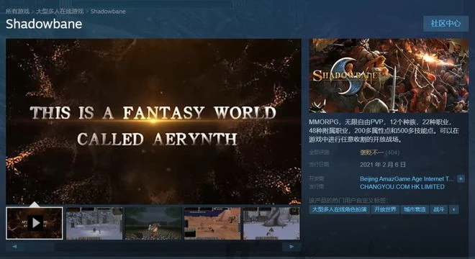Select the snowy tree screenshot thumbnail
Screen dimensions: 475x259
click(271, 223)
